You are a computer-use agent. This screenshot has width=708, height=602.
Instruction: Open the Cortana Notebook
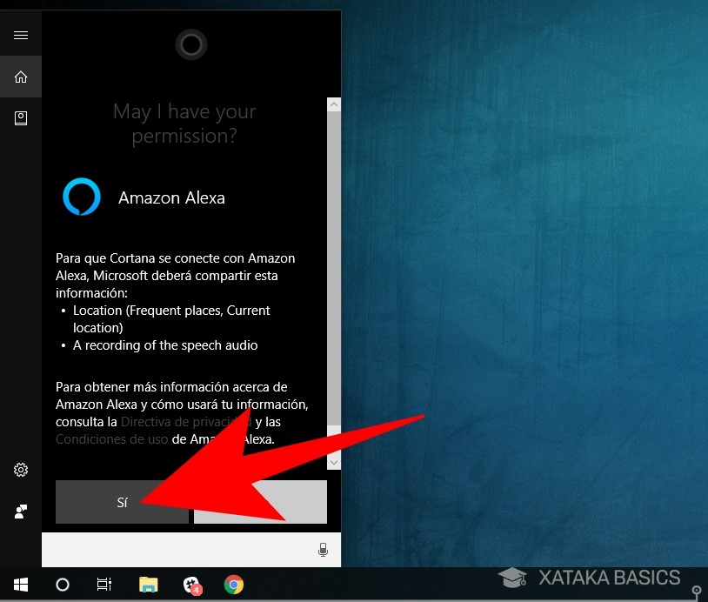tap(21, 118)
